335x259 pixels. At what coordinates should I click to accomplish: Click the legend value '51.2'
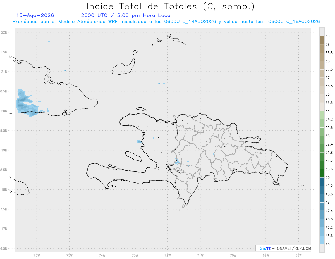(329, 161)
